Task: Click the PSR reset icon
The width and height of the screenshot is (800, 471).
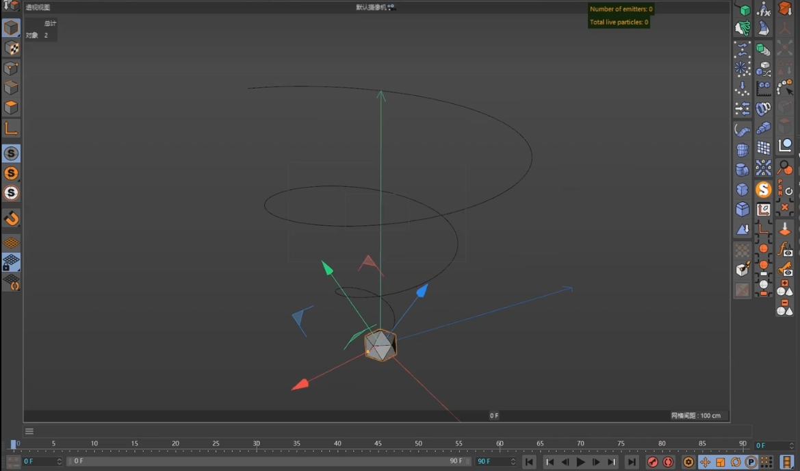Action: (784, 187)
